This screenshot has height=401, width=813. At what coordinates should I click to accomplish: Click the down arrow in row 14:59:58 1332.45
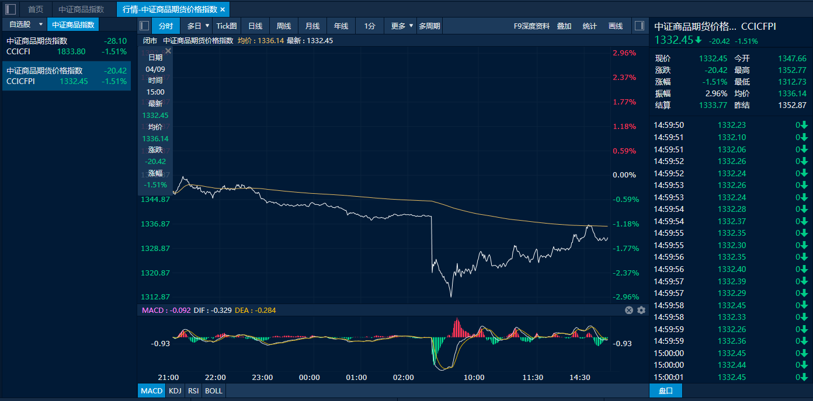point(804,305)
